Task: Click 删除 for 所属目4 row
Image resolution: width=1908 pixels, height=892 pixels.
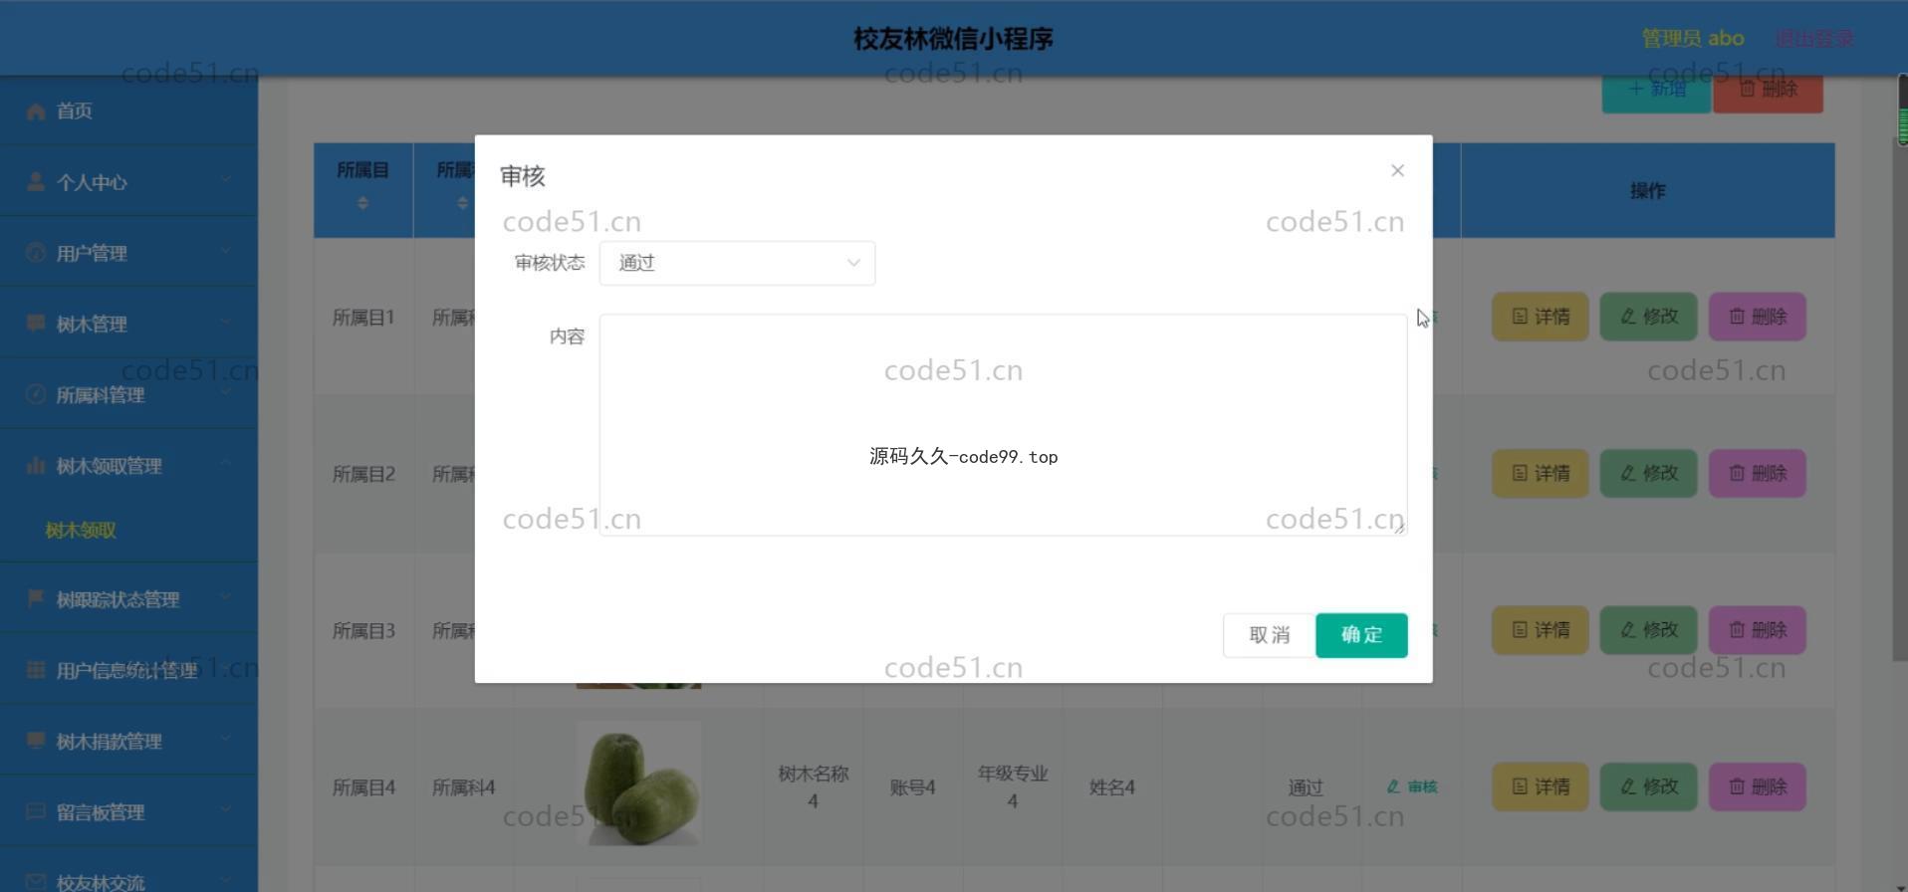Action: click(1757, 786)
